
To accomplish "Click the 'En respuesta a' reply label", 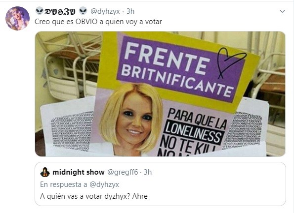I will point(64,184).
